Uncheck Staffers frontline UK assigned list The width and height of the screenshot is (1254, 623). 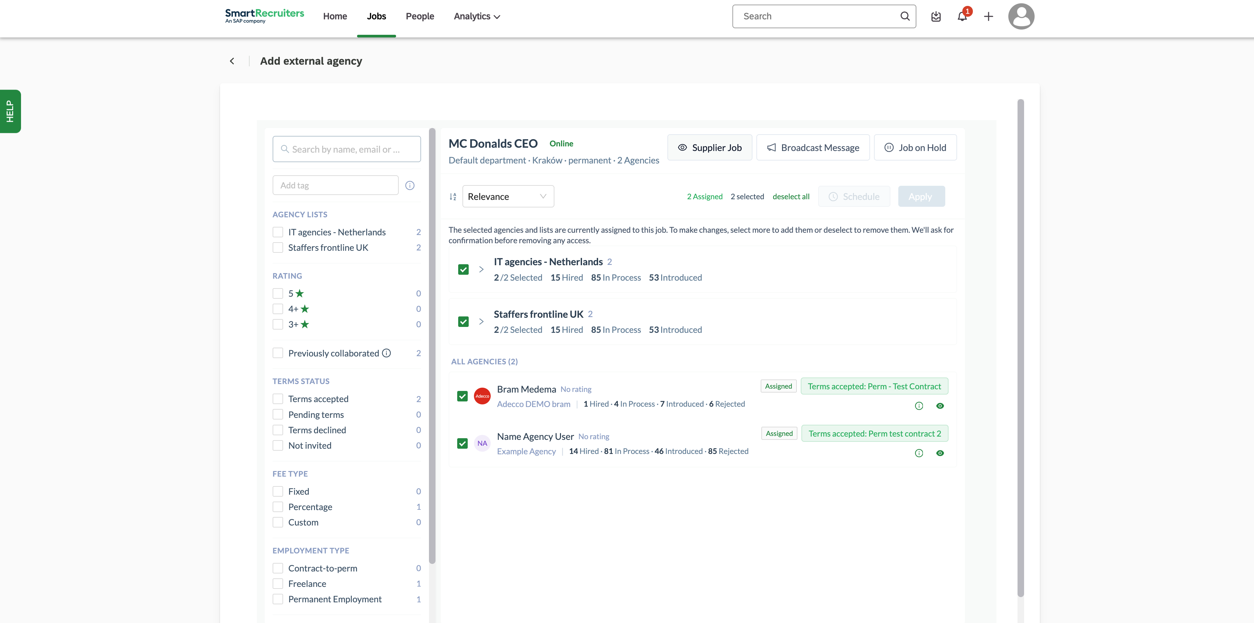(x=463, y=321)
